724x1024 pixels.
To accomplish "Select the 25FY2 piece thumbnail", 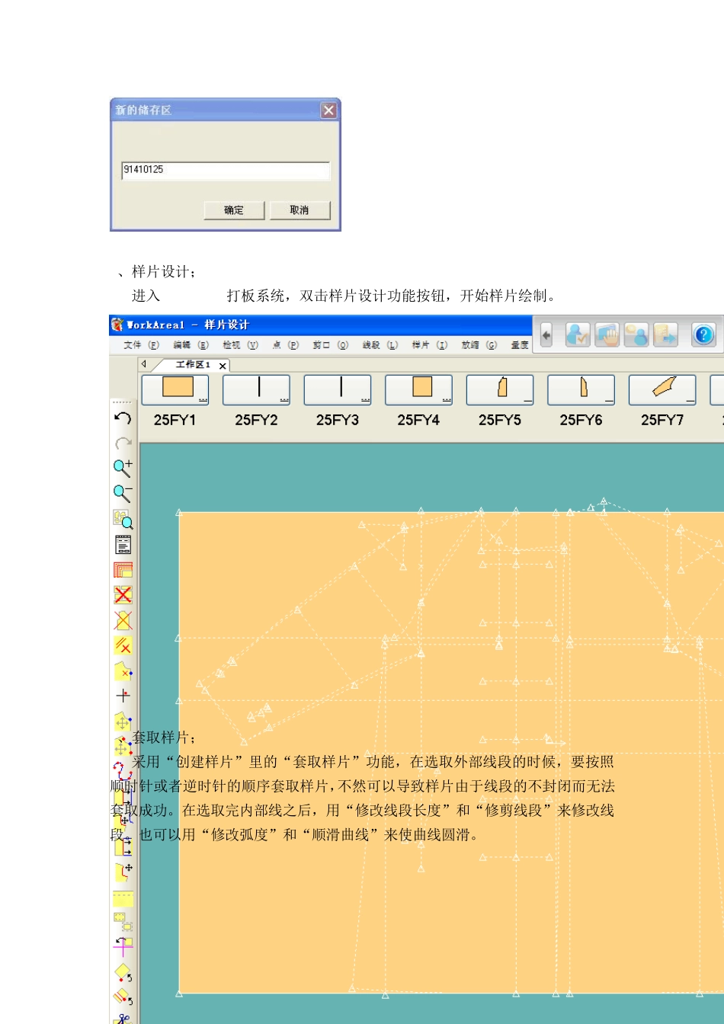I will 256,390.
